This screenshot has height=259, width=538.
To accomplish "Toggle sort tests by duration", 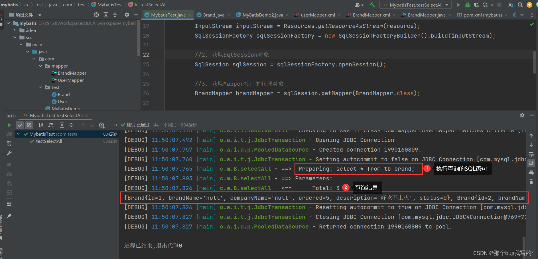I will coord(50,125).
